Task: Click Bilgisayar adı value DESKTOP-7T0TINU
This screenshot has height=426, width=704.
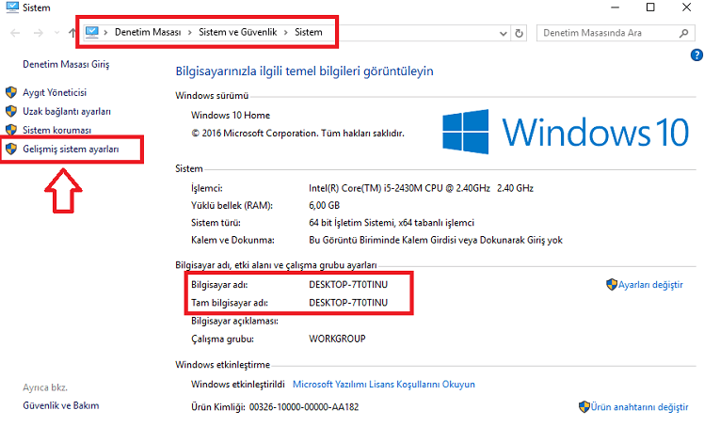Action: click(x=348, y=285)
